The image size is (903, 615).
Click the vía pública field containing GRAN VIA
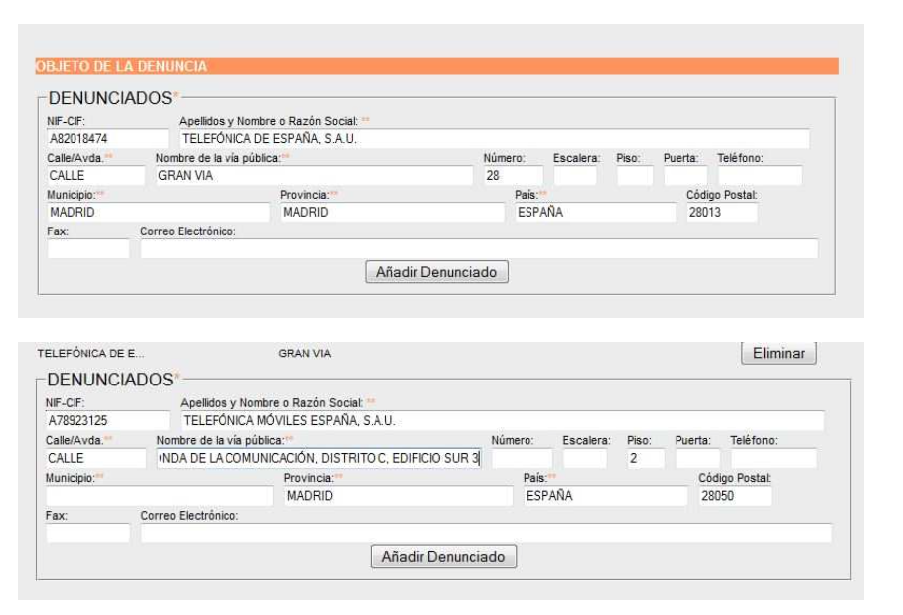315,176
